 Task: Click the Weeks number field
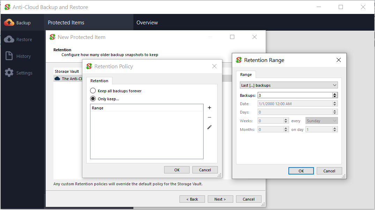271,121
